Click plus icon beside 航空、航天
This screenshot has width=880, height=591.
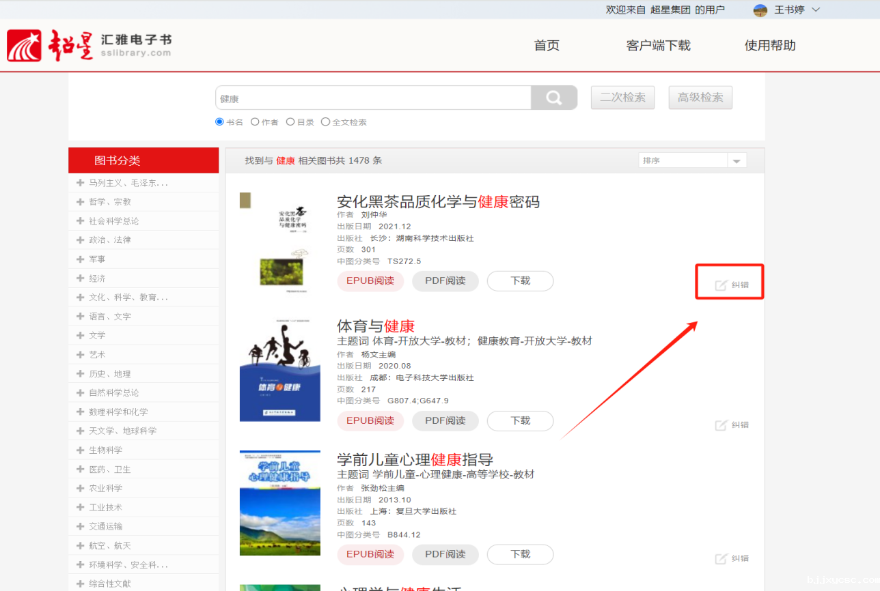click(81, 546)
